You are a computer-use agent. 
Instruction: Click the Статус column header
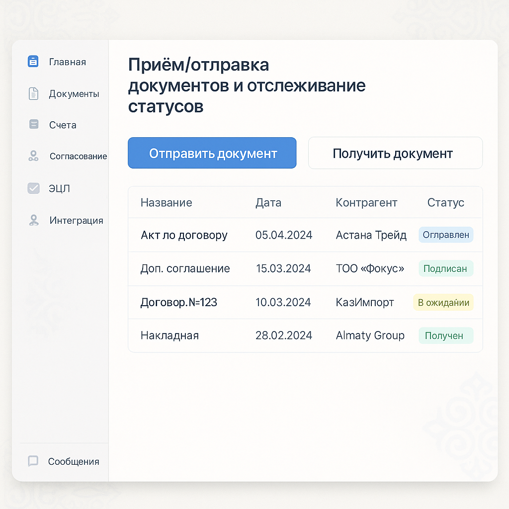446,203
